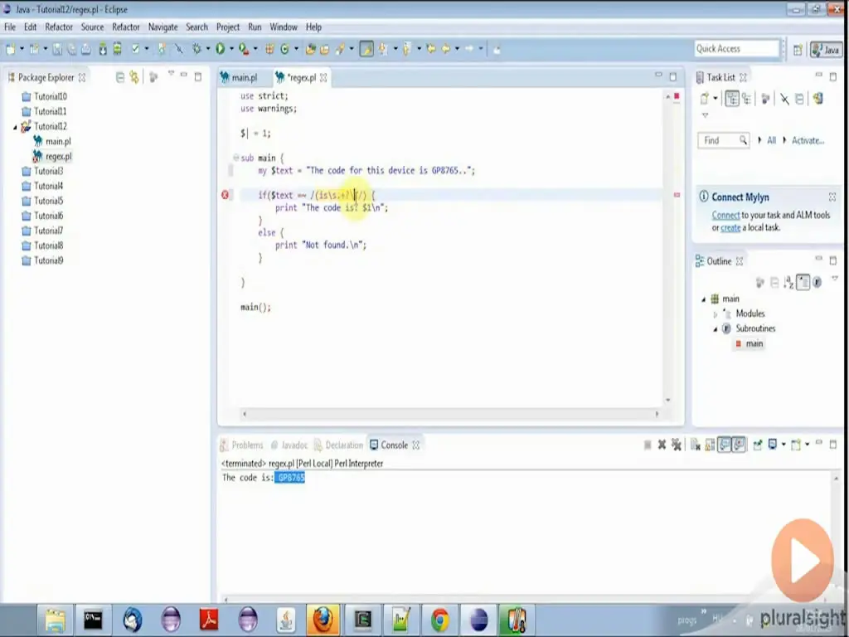The height and width of the screenshot is (637, 849).
Task: Toggle Show Console on Standard Error
Action: [739, 445]
